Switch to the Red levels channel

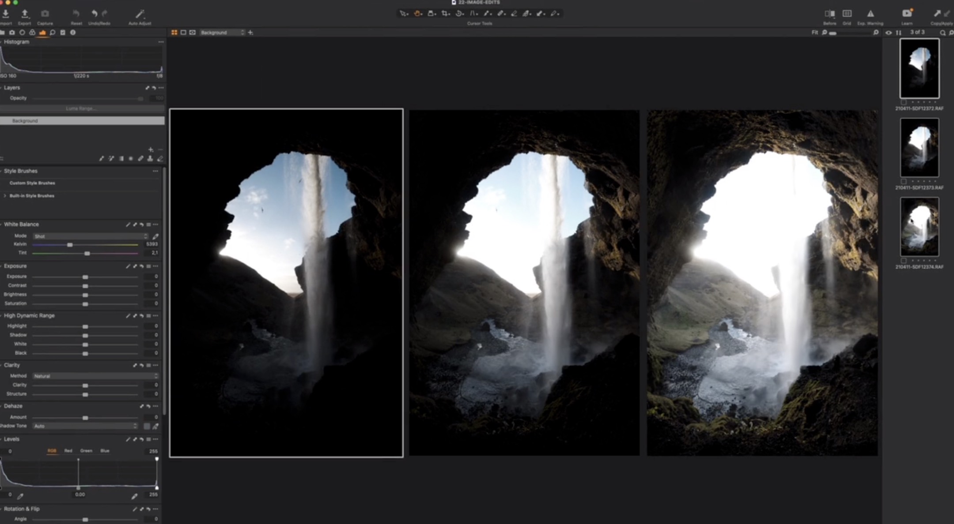point(68,451)
